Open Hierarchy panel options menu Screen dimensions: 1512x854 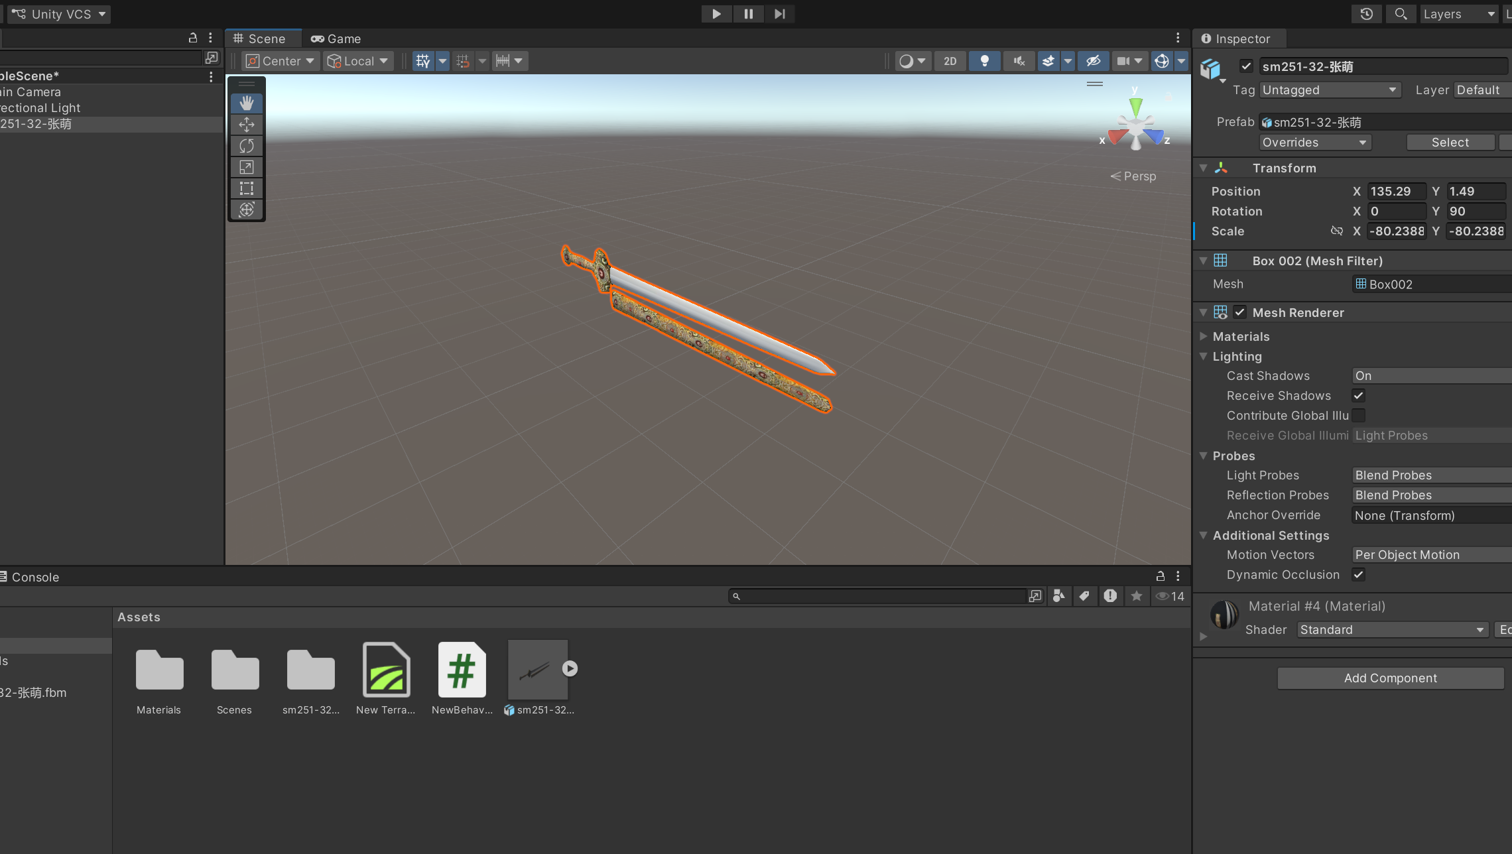pyautogui.click(x=210, y=38)
